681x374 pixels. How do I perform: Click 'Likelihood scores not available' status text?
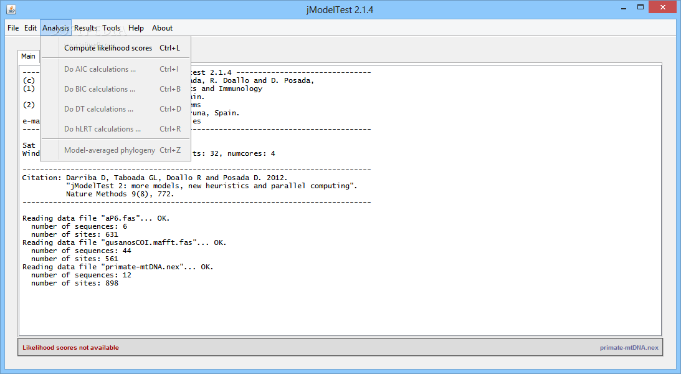(71, 347)
